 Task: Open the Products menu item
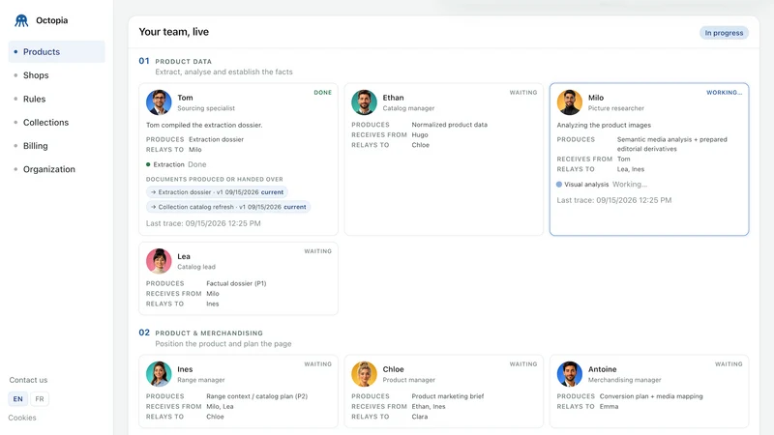[x=57, y=52]
